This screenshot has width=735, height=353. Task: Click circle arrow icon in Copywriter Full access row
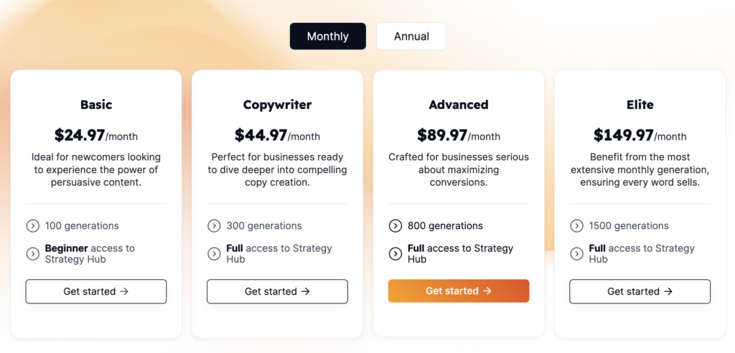click(x=214, y=253)
